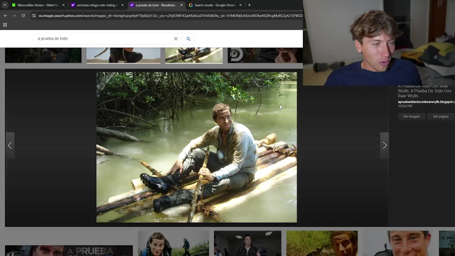Close the Search results tab
The image size is (455, 256).
(x=240, y=5)
